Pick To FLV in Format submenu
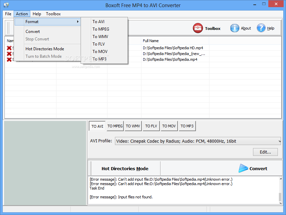 [104, 44]
